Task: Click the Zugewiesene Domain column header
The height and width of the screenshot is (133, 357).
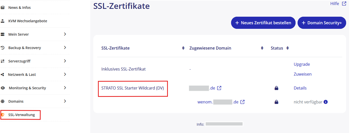Action: (x=210, y=48)
